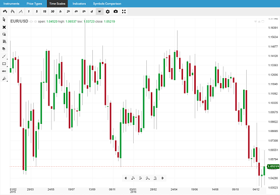This screenshot has height=195, width=280.
Task: Select the 15-minute timeframe
Action: point(44,12)
